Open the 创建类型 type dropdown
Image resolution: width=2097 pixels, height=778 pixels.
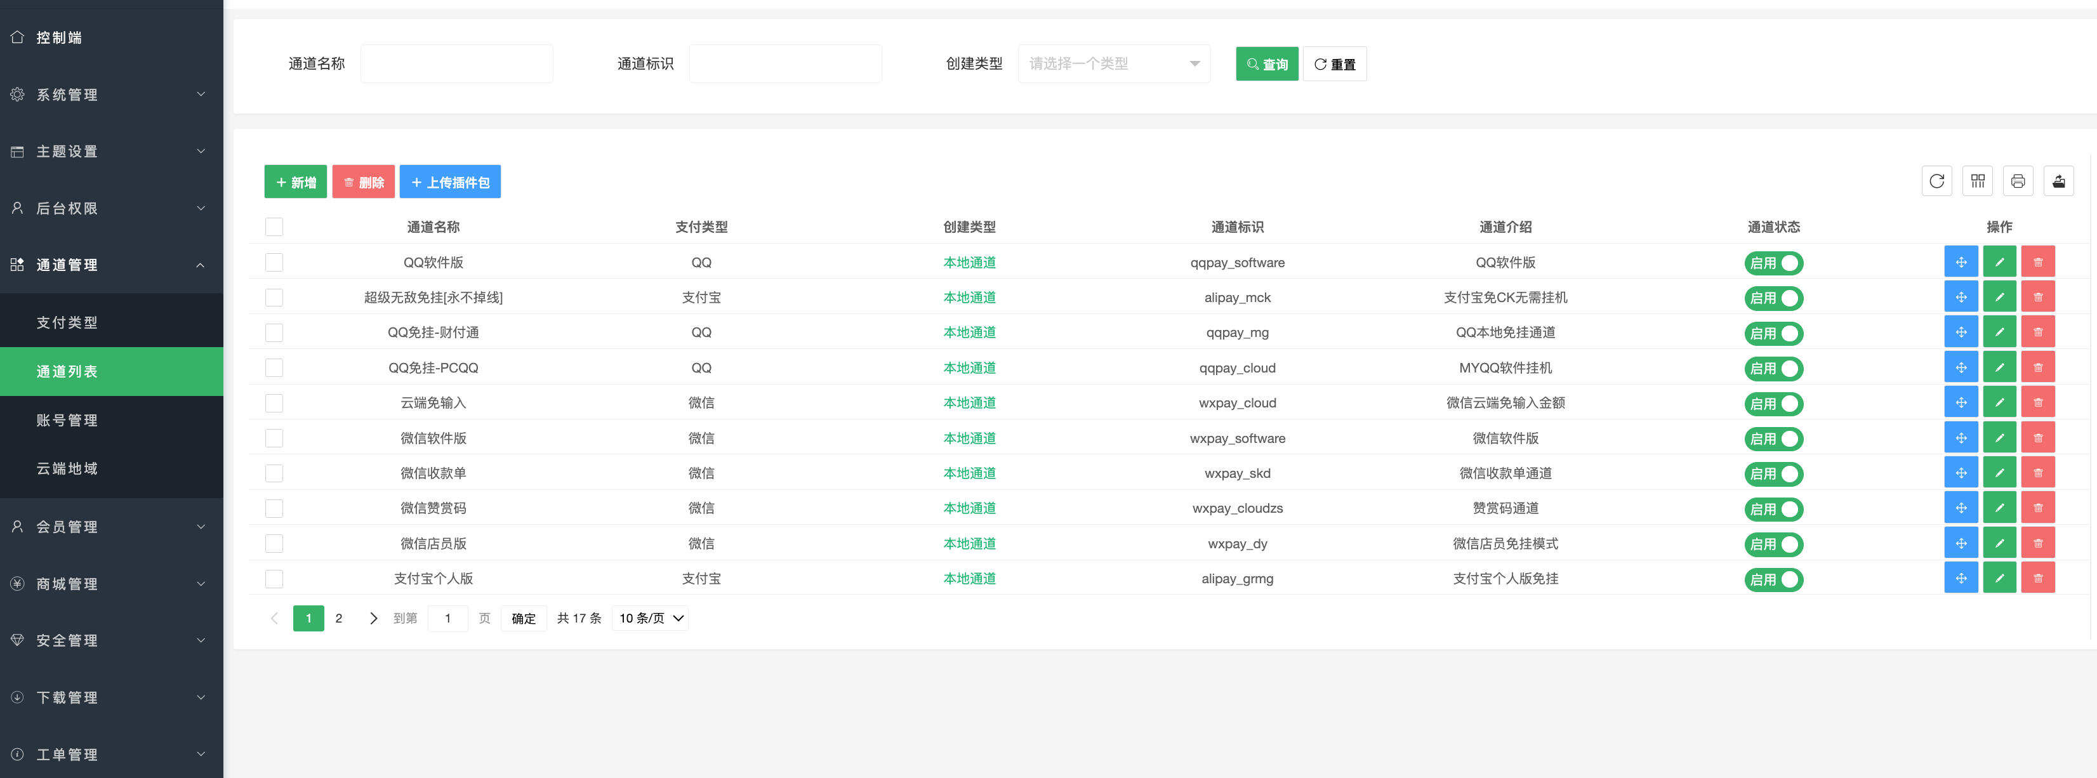pyautogui.click(x=1113, y=63)
